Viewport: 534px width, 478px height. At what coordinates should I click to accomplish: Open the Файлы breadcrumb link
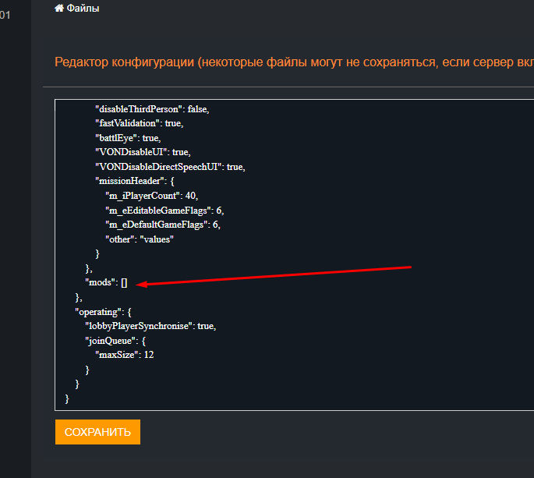[x=83, y=9]
